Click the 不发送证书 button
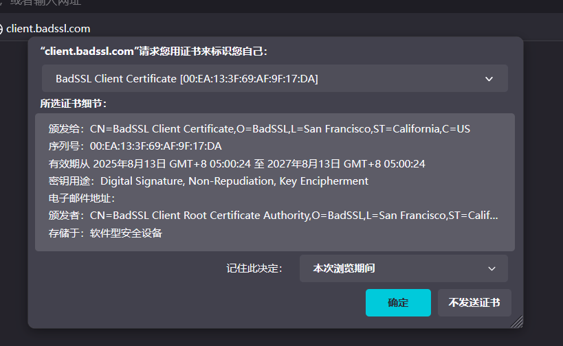 [x=474, y=303]
